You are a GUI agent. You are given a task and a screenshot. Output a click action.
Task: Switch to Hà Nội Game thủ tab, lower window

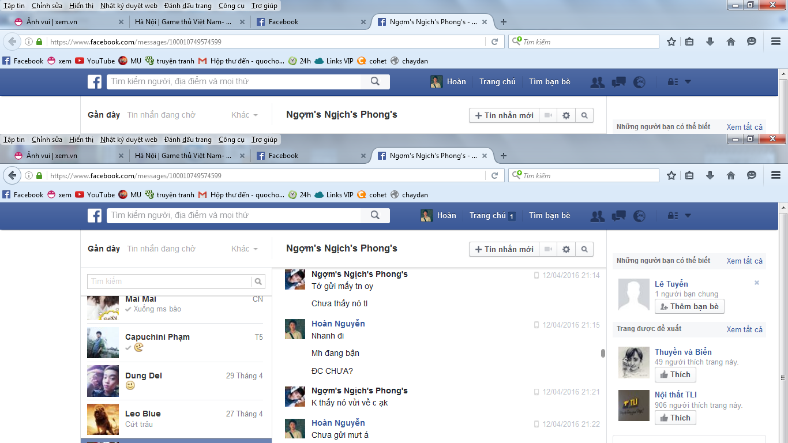click(x=189, y=156)
